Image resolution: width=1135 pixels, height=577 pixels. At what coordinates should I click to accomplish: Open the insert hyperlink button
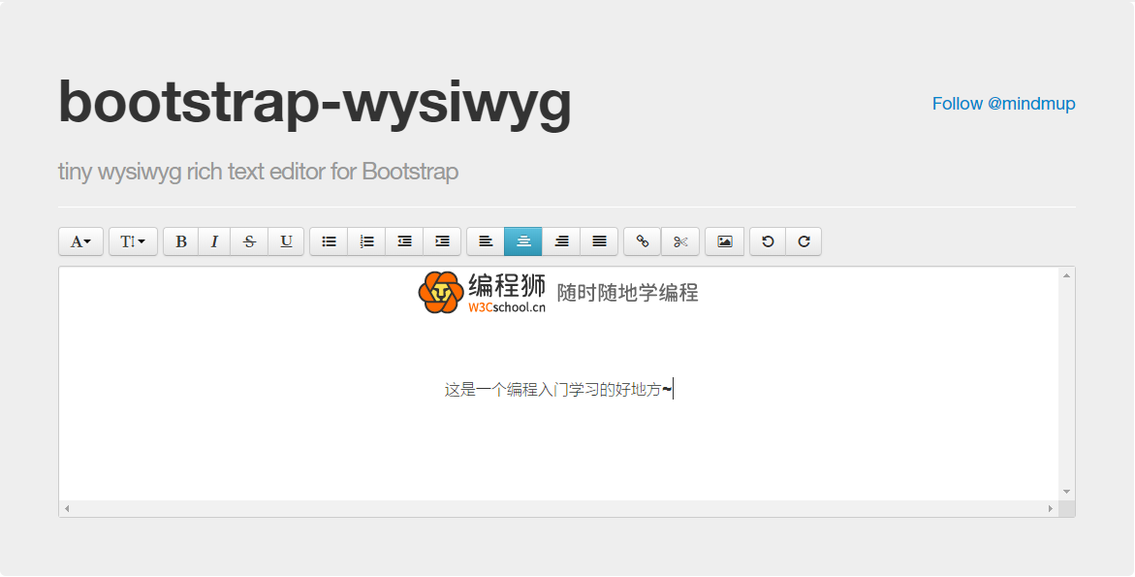[643, 241]
